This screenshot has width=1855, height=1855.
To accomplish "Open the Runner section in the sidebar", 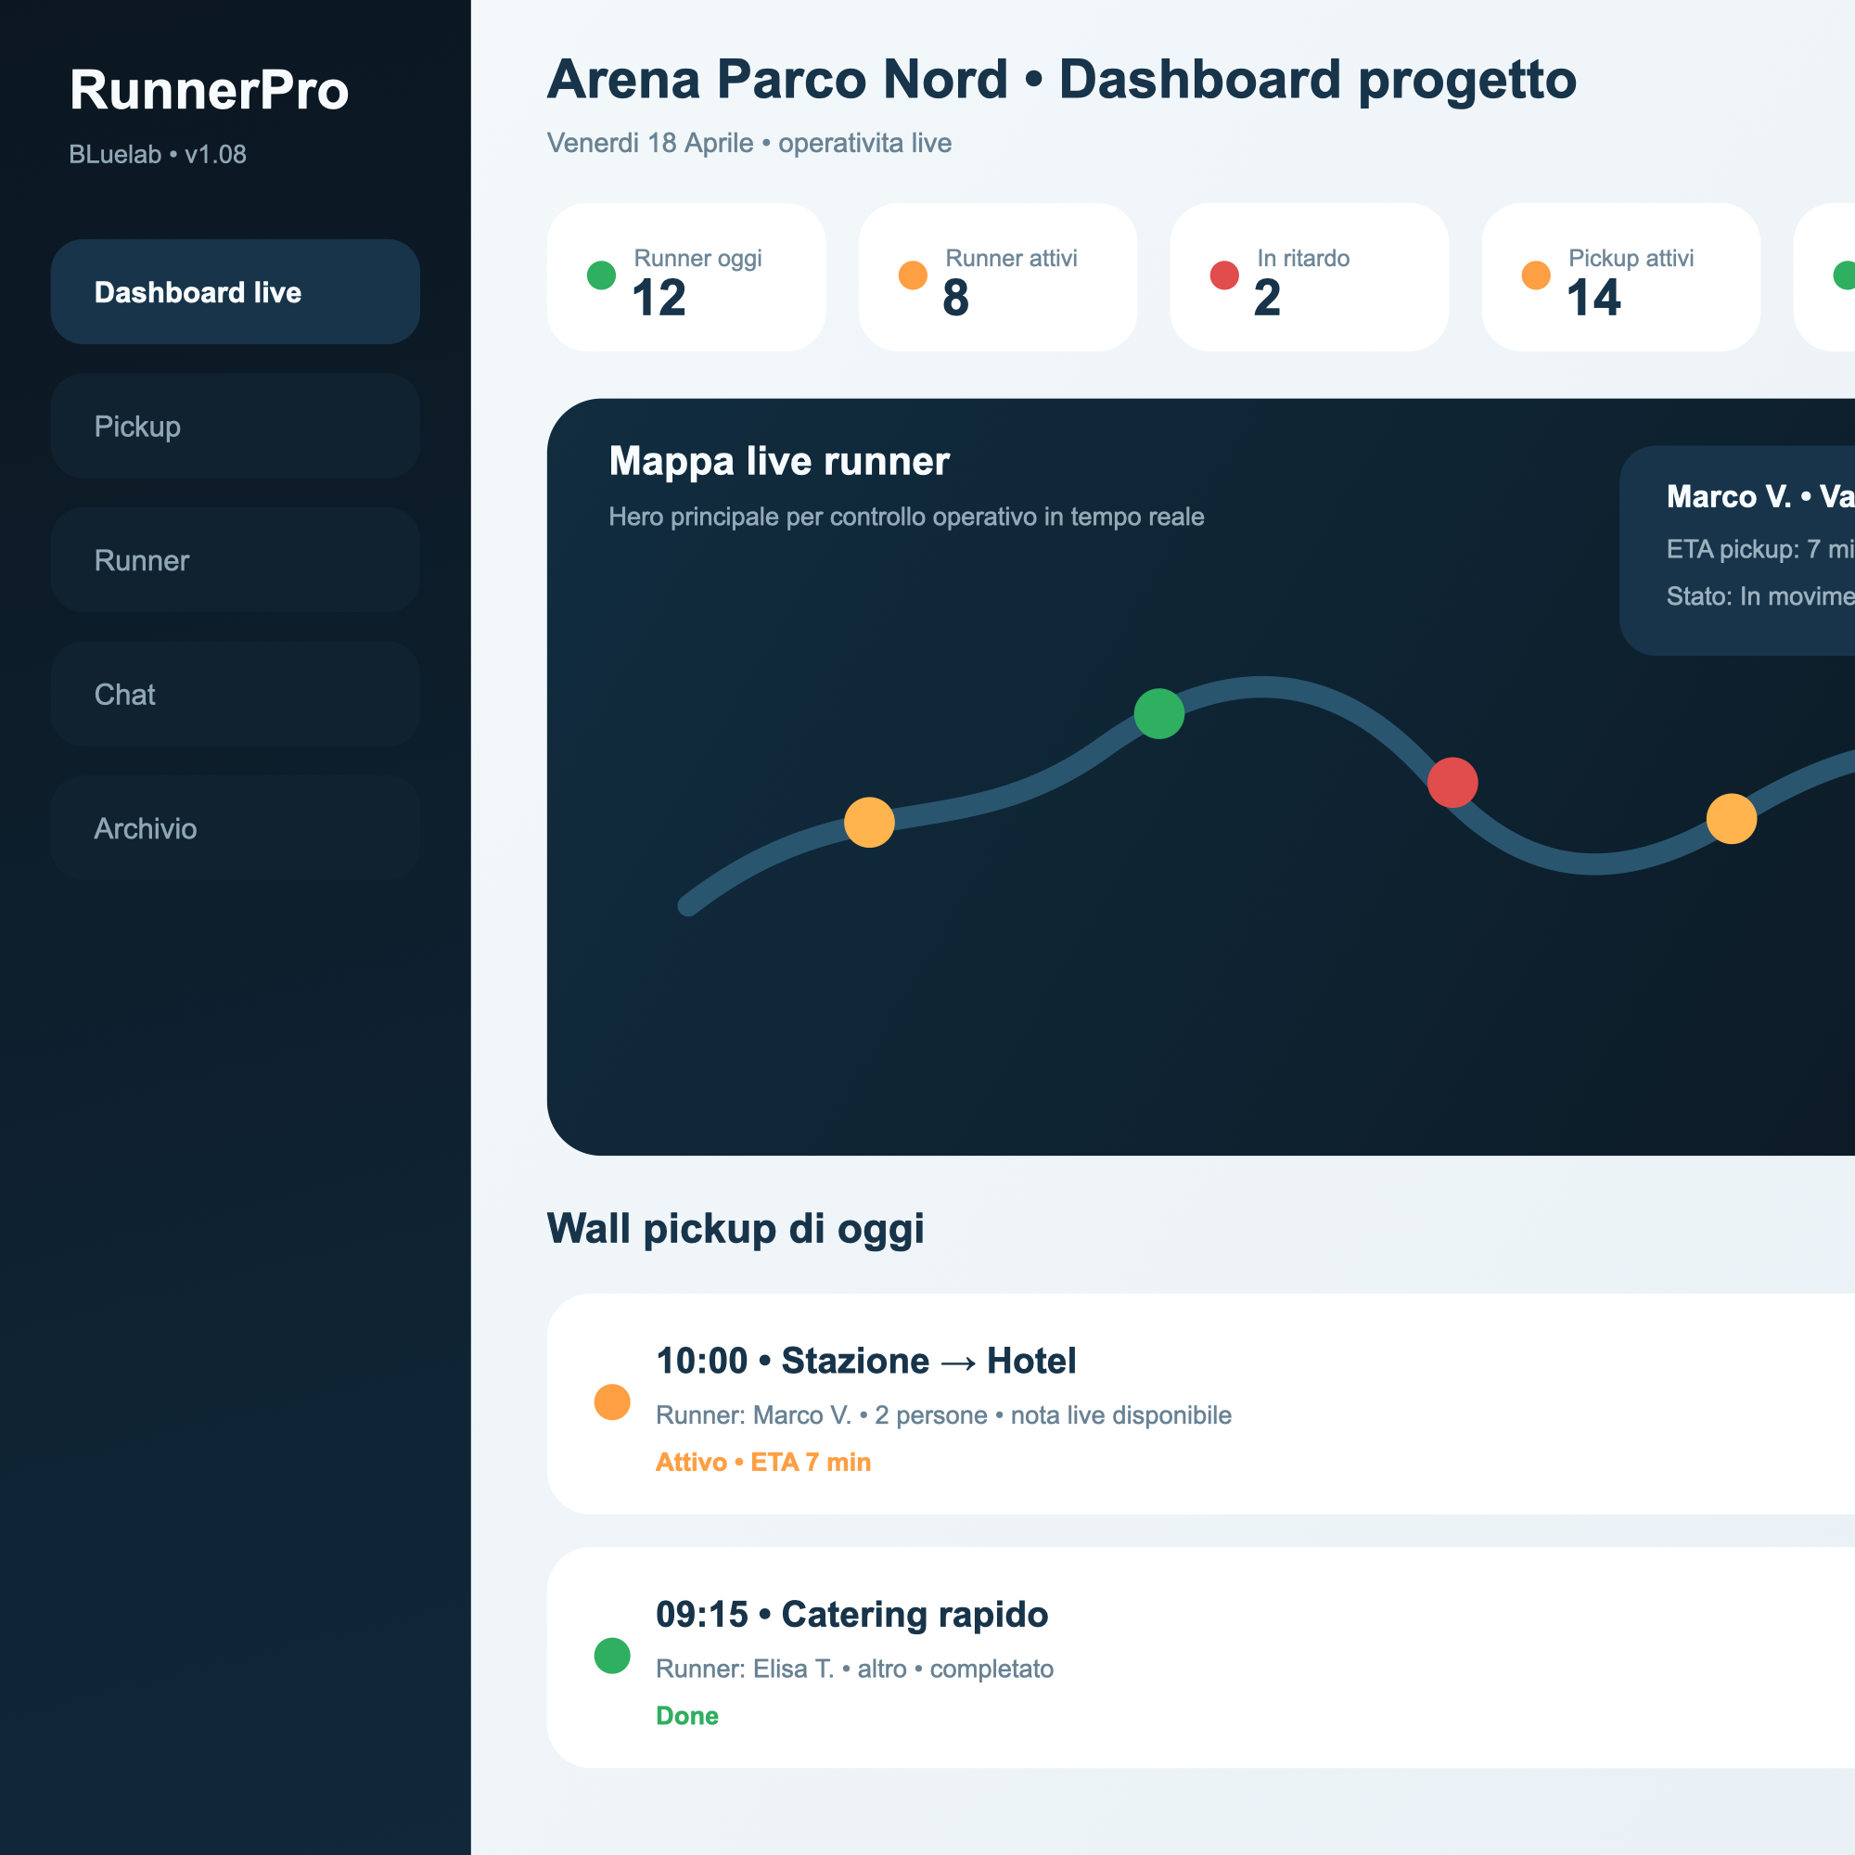I will [235, 560].
